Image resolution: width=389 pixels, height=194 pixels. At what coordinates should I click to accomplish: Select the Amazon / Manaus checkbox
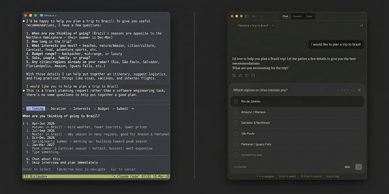[236, 112]
